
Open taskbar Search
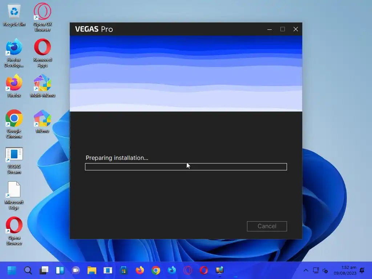click(x=28, y=270)
